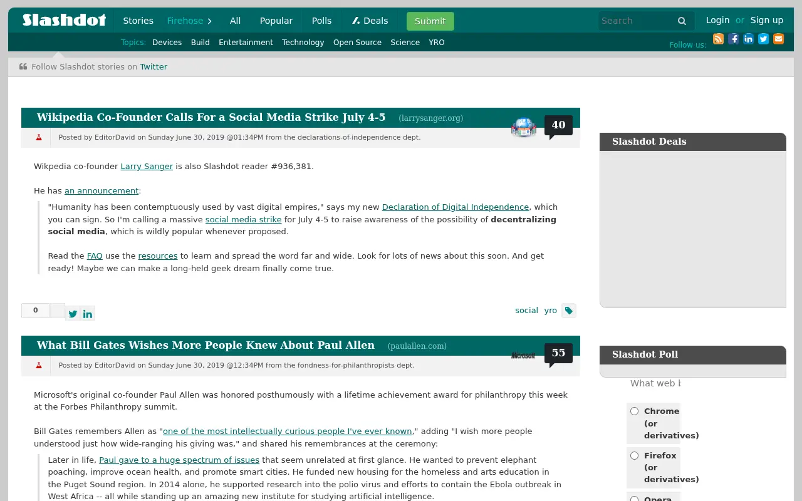802x501 pixels.
Task: Click the social tag
Action: (526, 310)
